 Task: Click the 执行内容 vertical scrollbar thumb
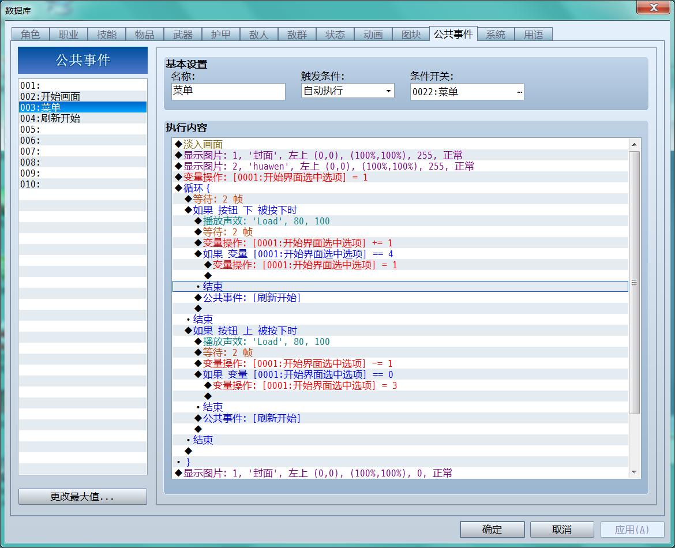(x=634, y=283)
